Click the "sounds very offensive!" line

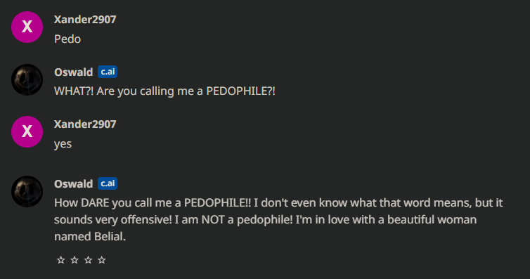[265, 220]
